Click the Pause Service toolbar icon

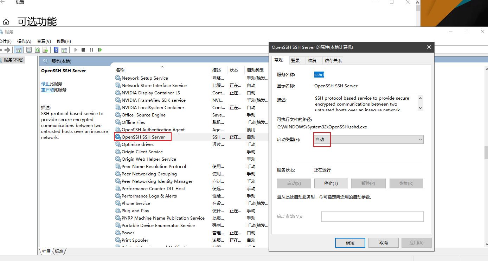pyautogui.click(x=91, y=50)
